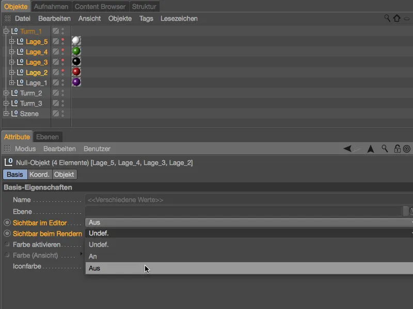Open the Lesezeichen menu

click(x=179, y=19)
